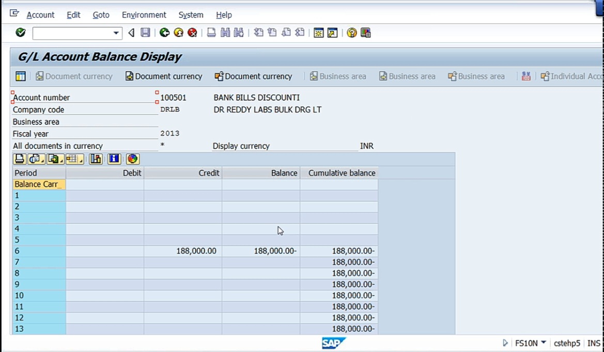The width and height of the screenshot is (604, 352).
Task: Click the Period column header
Action: point(39,173)
